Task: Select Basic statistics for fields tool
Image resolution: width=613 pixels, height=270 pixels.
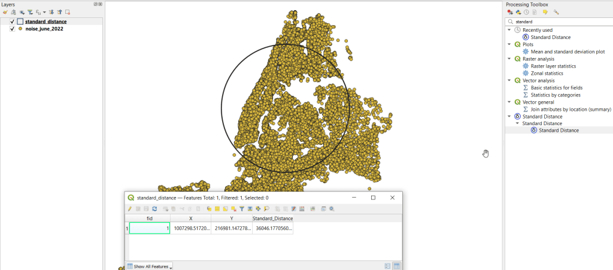Action: pyautogui.click(x=556, y=87)
